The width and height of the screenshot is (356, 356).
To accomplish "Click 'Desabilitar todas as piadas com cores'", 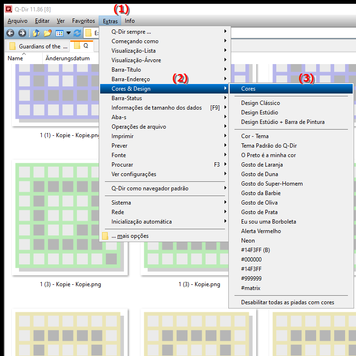I will 287,302.
